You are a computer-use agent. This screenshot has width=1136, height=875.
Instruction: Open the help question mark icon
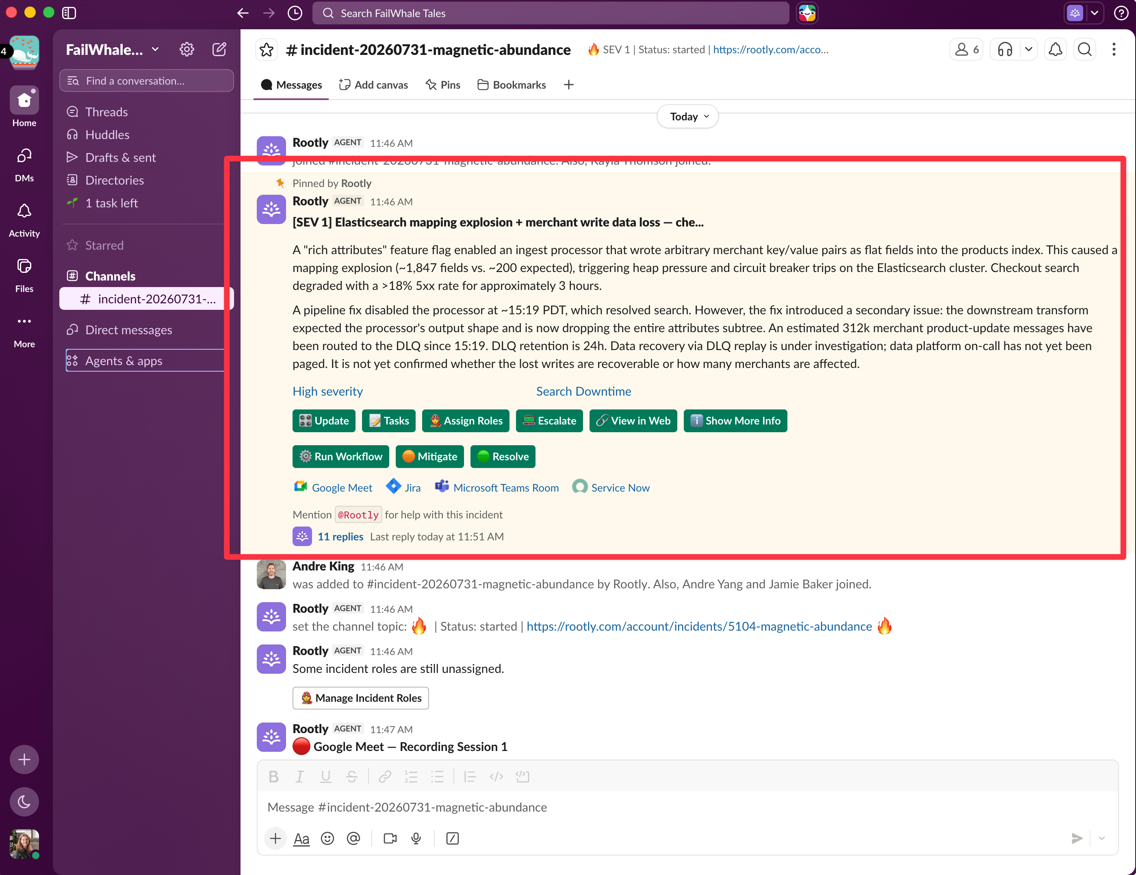(x=1121, y=13)
